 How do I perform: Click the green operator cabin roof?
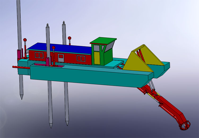click(103, 41)
